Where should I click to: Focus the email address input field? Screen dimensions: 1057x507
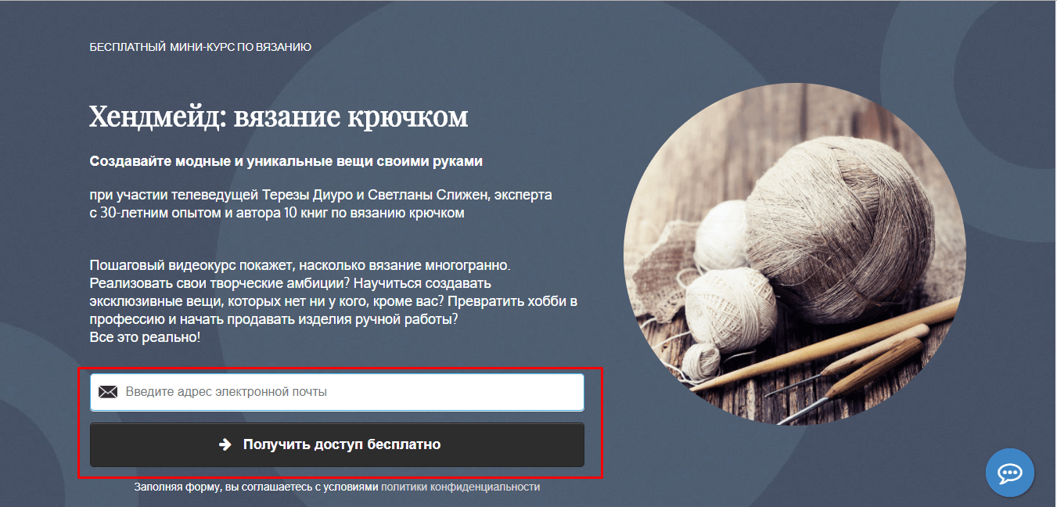click(x=337, y=392)
